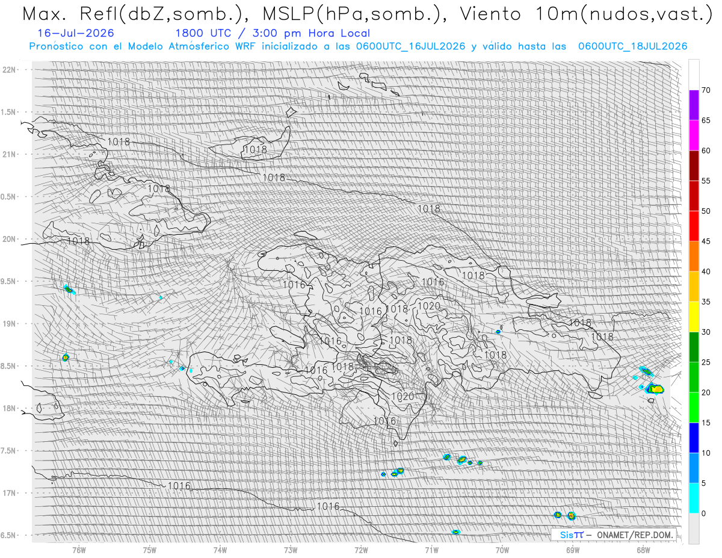Viewport: 722px width, 558px height.
Task: Click the colorbar tick label '15'
Action: [706, 423]
